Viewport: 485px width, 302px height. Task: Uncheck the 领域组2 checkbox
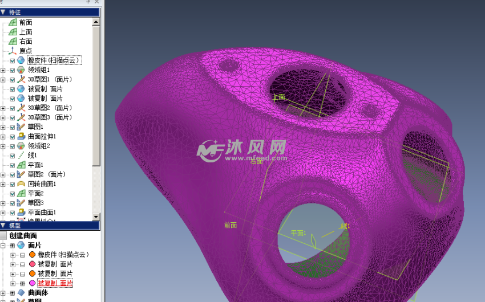(13, 146)
